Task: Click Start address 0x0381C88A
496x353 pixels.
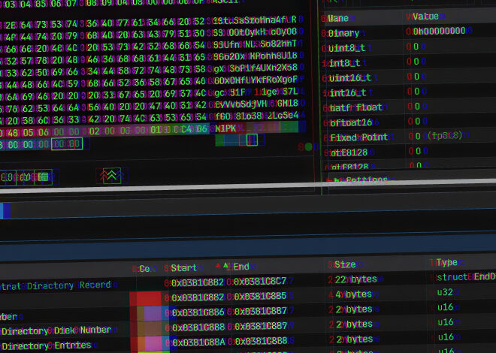Action: (198, 342)
